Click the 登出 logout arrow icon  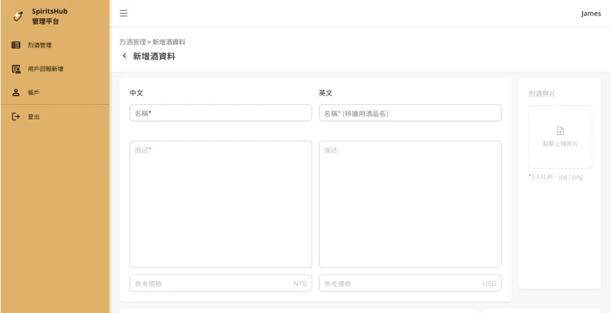tap(15, 116)
